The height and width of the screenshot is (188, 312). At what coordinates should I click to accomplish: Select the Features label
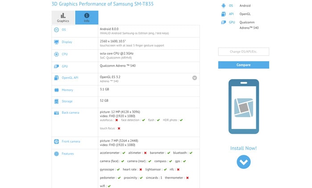tap(68, 154)
